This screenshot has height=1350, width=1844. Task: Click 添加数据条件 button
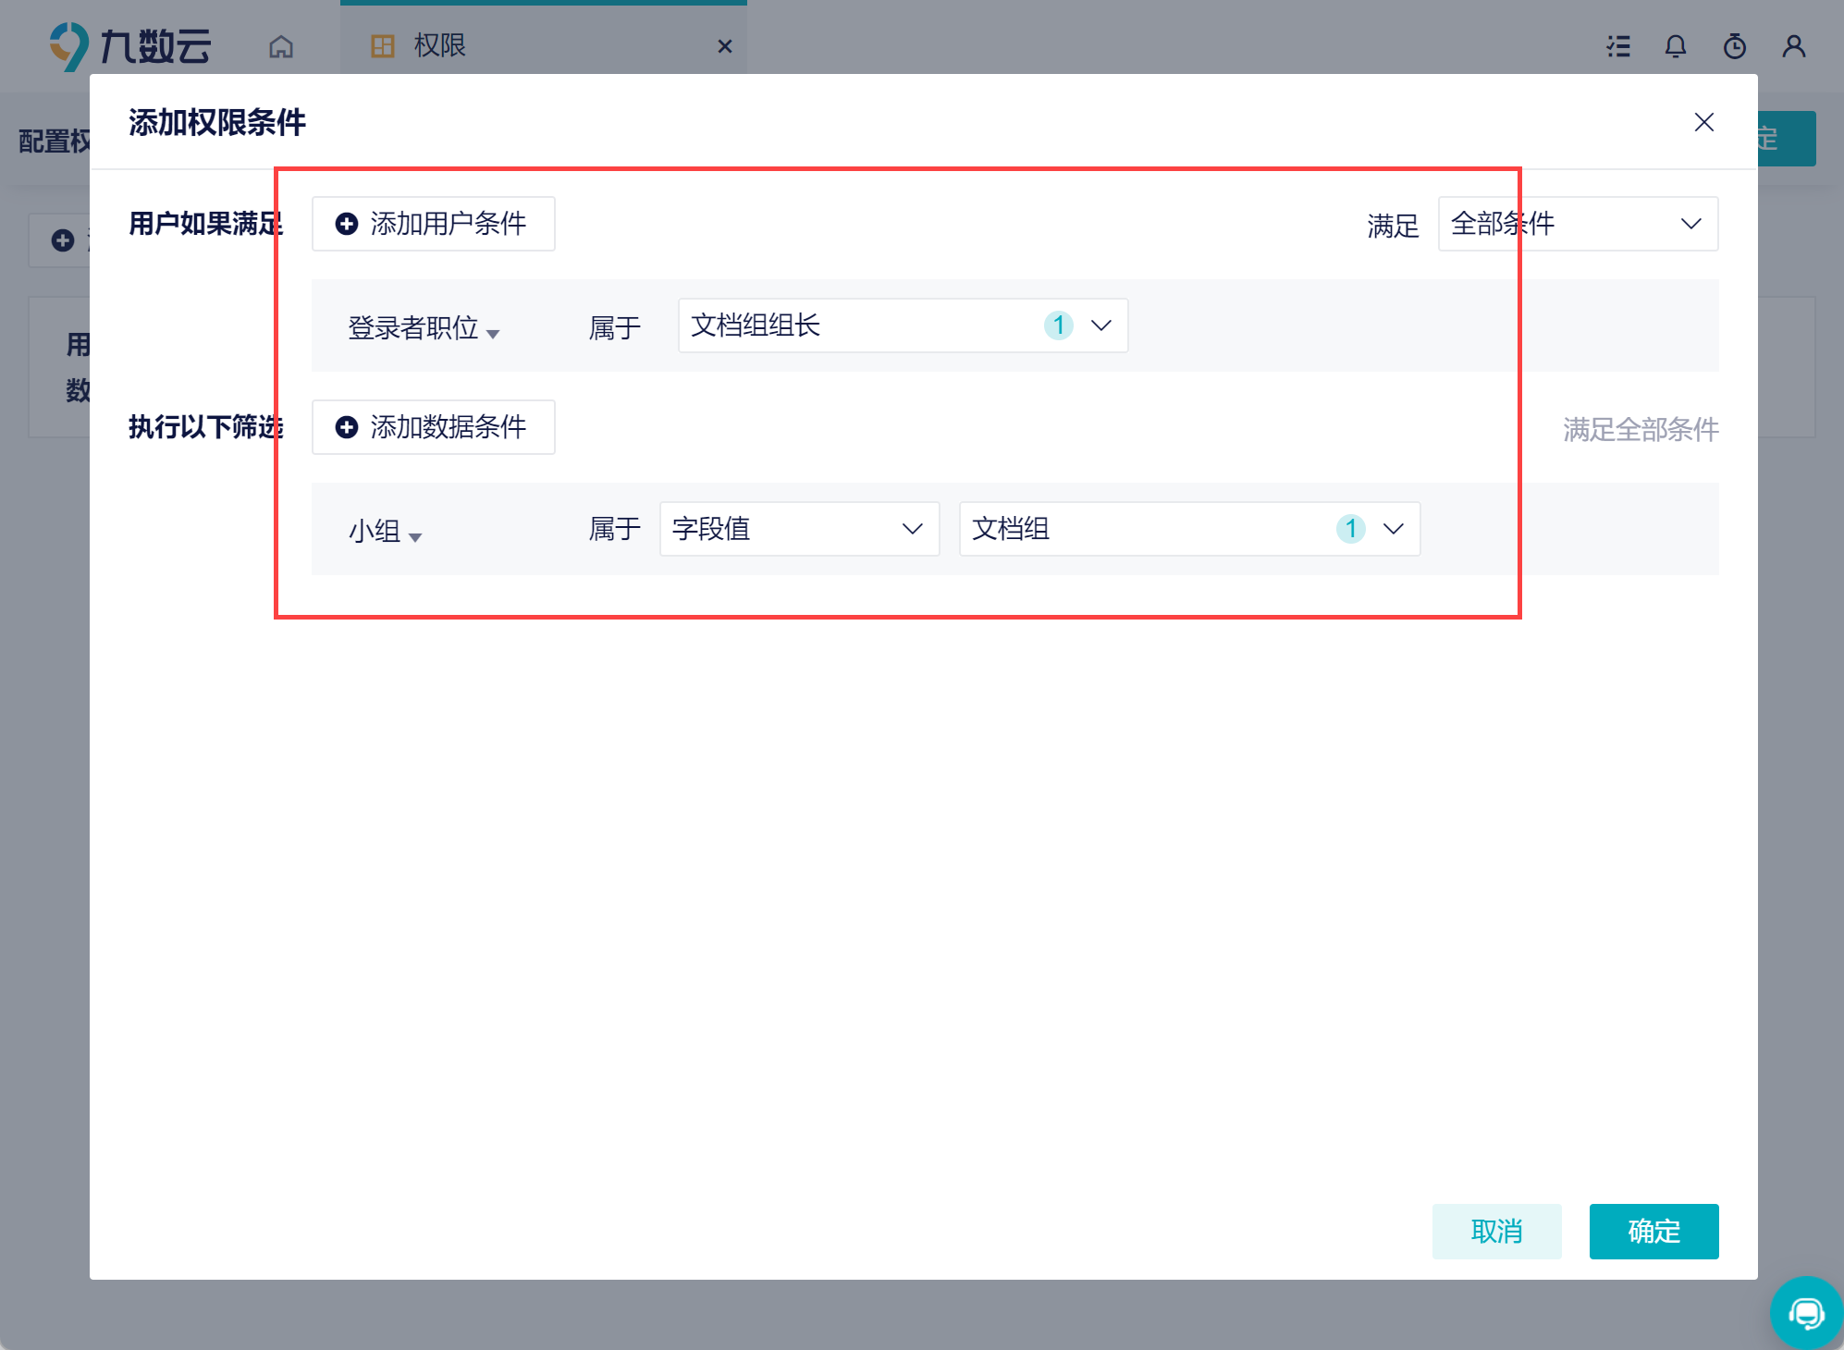pos(433,427)
